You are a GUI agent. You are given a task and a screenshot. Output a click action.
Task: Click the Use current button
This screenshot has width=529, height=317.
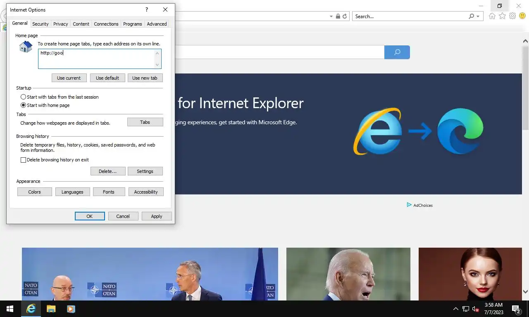pos(69,78)
